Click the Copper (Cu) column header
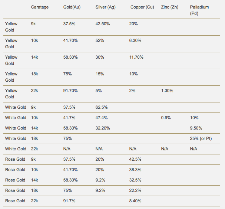The width and height of the screenshot is (225, 209). pyautogui.click(x=142, y=7)
